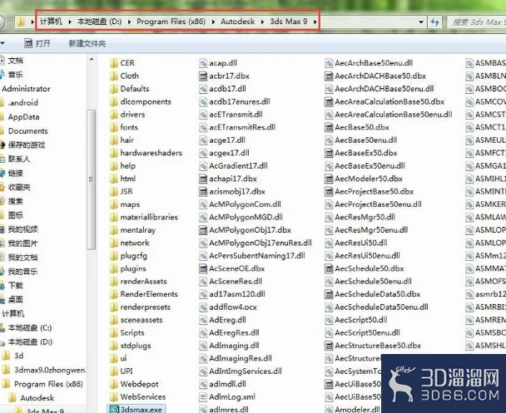Select the AcGradient17.dll file name
506x413 pixels.
(x=238, y=166)
